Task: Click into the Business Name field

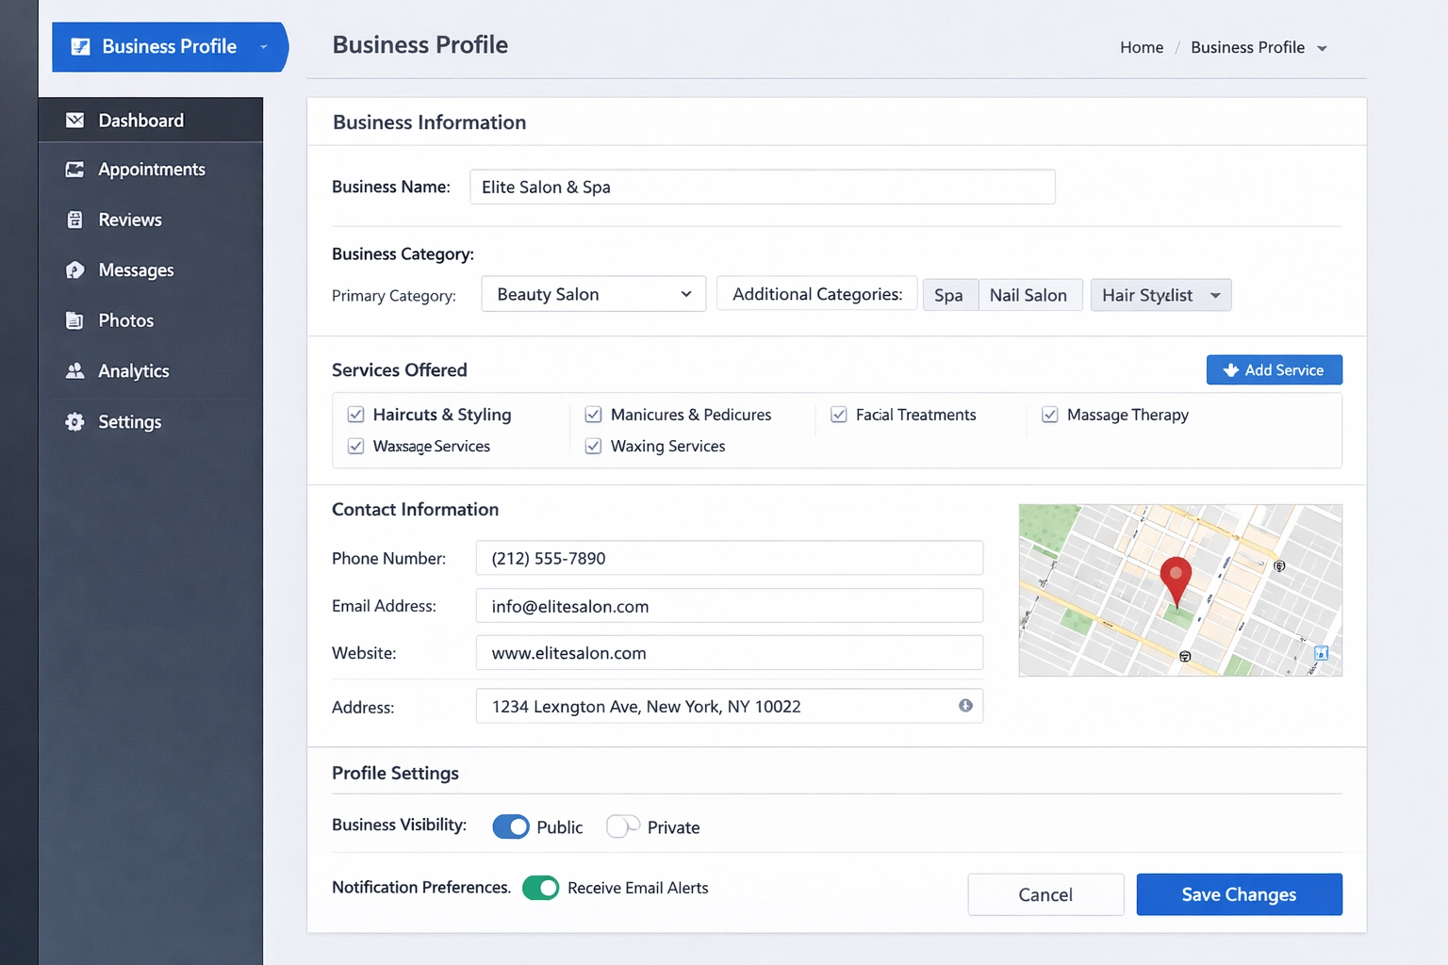Action: [x=762, y=187]
